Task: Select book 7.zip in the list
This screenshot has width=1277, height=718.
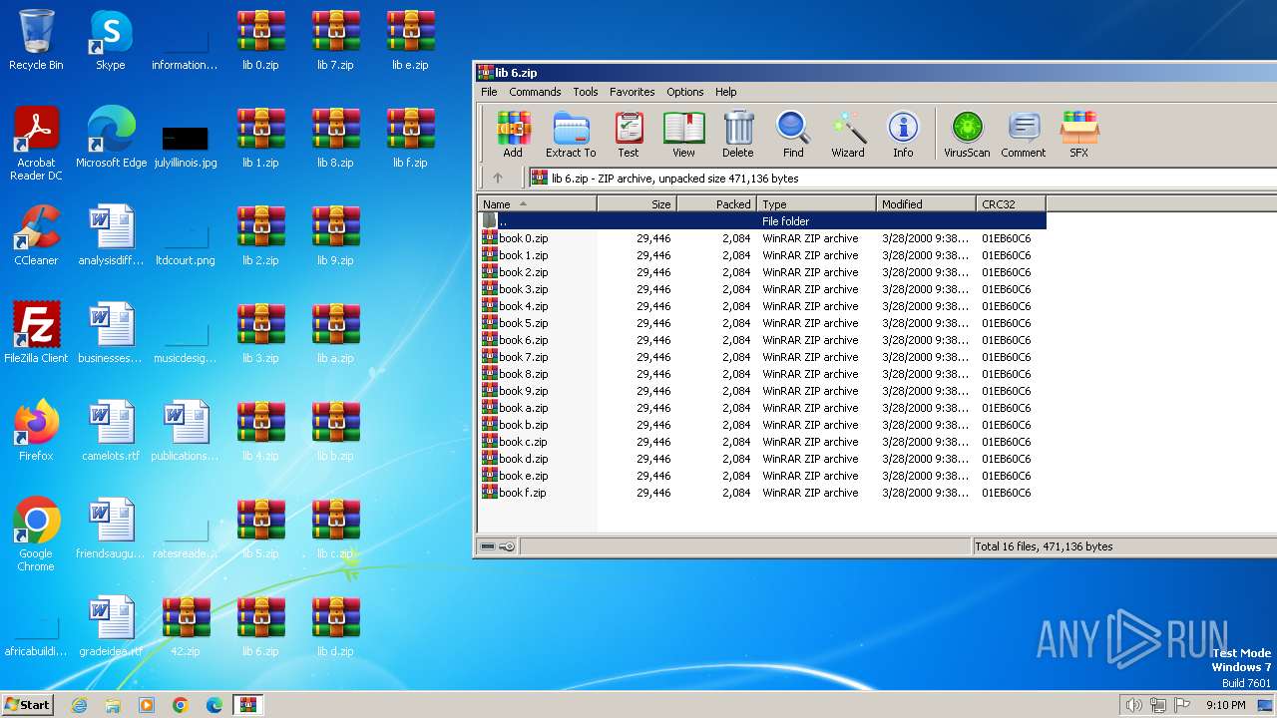Action: [762, 357]
